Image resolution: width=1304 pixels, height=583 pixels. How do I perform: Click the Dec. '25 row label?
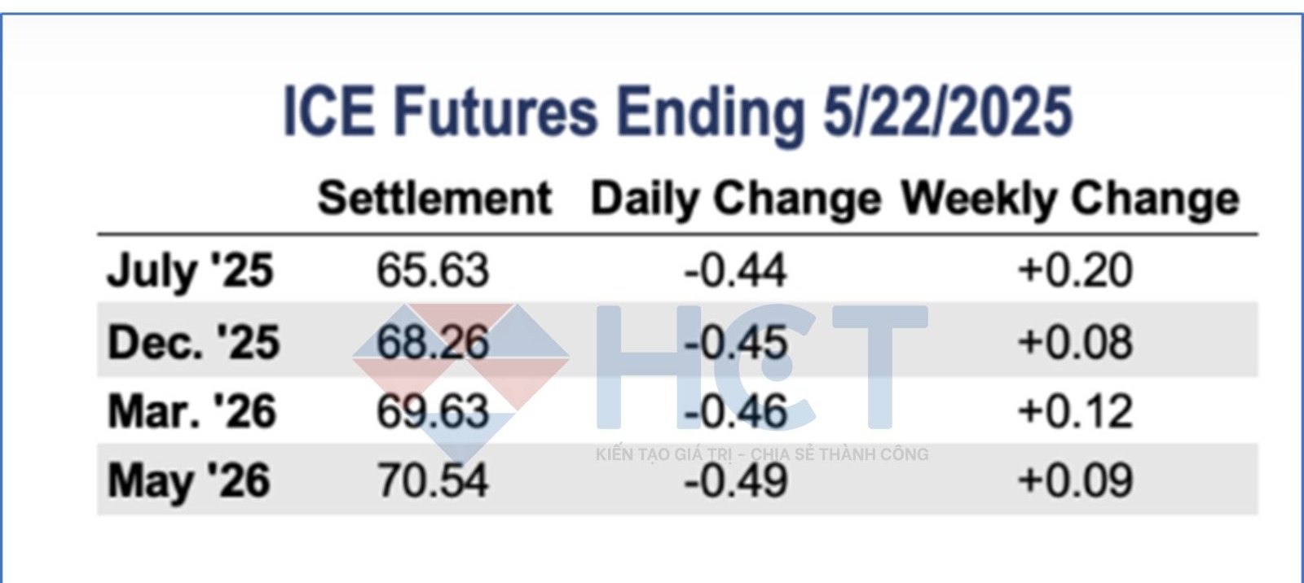[193, 342]
